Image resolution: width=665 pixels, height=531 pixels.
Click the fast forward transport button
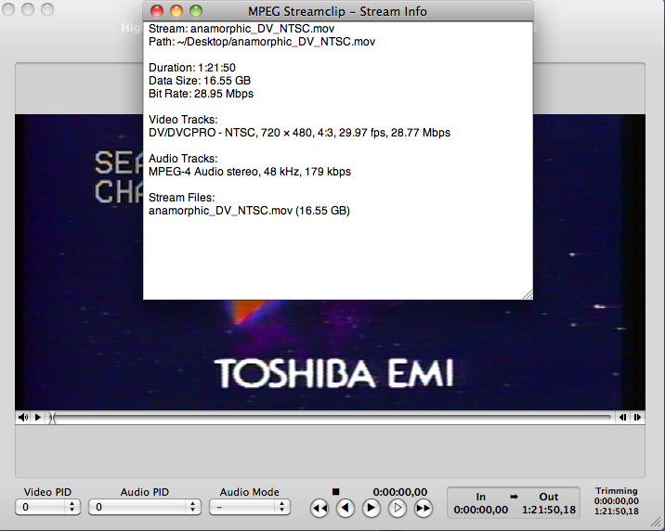tap(424, 508)
